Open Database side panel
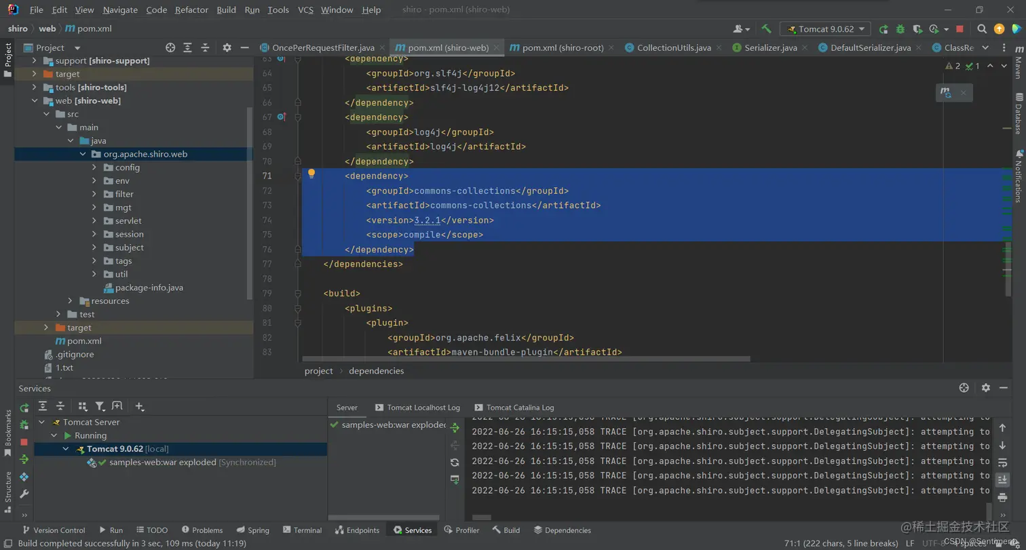 pyautogui.click(x=1018, y=113)
